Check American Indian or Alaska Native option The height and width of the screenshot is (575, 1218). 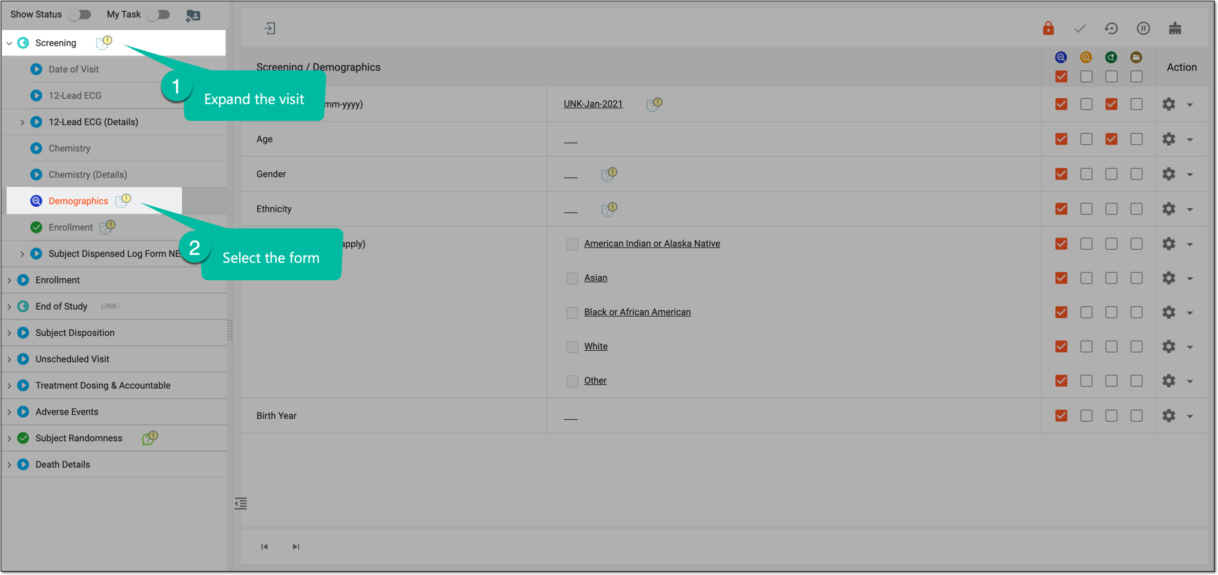coord(572,244)
